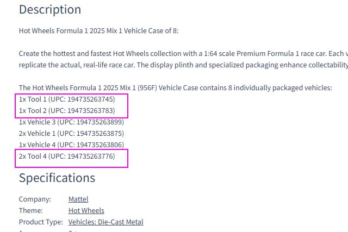Open the Hot Wheels theme link
This screenshot has height=232, width=348.
(86, 210)
